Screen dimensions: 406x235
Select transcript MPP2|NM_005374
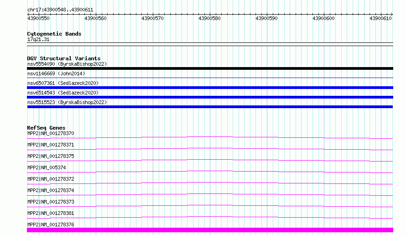pos(47,167)
